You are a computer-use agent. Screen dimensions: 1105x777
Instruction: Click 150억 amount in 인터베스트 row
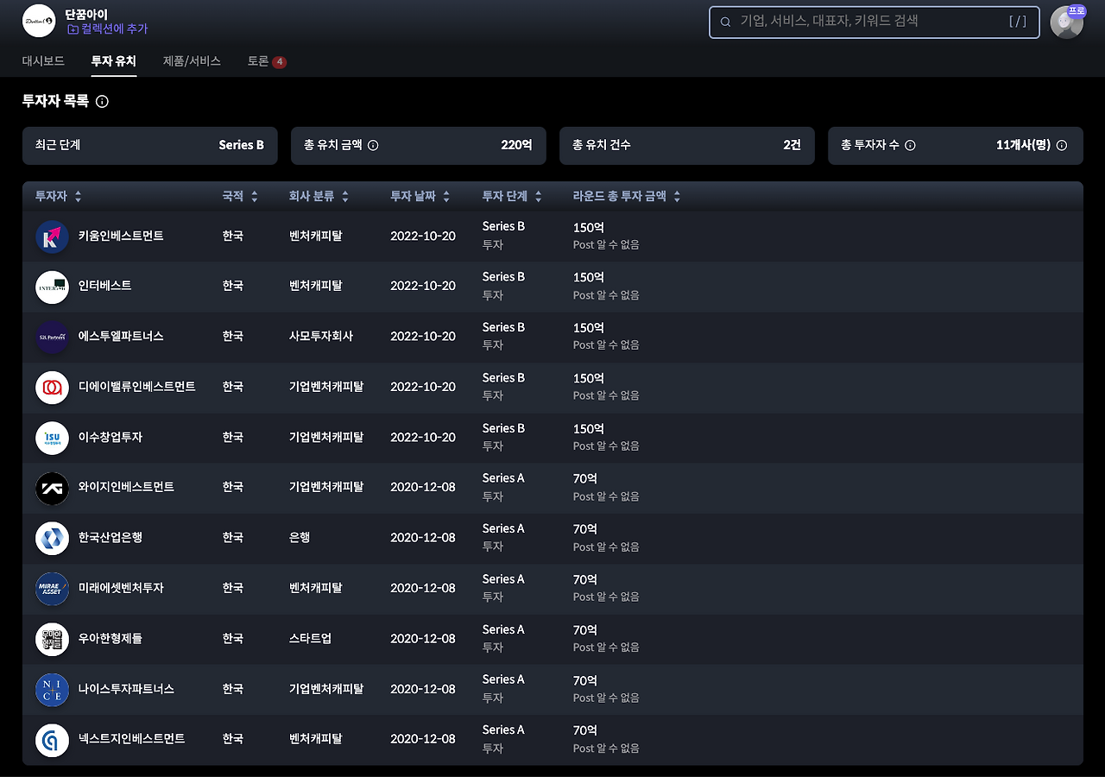click(x=589, y=277)
